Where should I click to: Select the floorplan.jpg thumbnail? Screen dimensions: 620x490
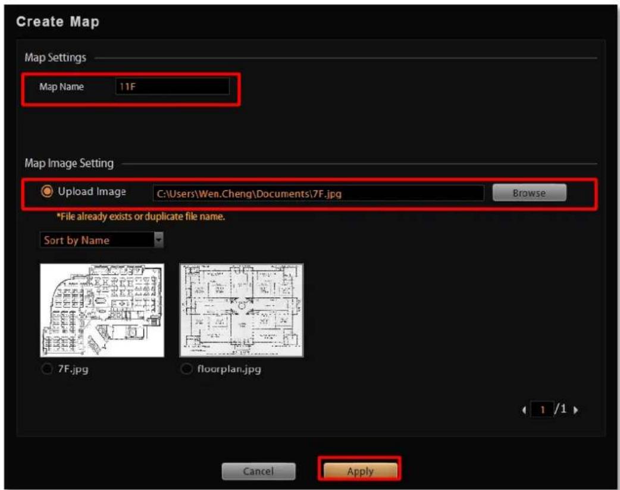(242, 310)
